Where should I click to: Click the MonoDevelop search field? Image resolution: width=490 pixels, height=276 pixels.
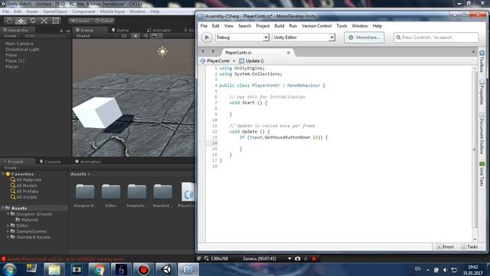point(436,38)
